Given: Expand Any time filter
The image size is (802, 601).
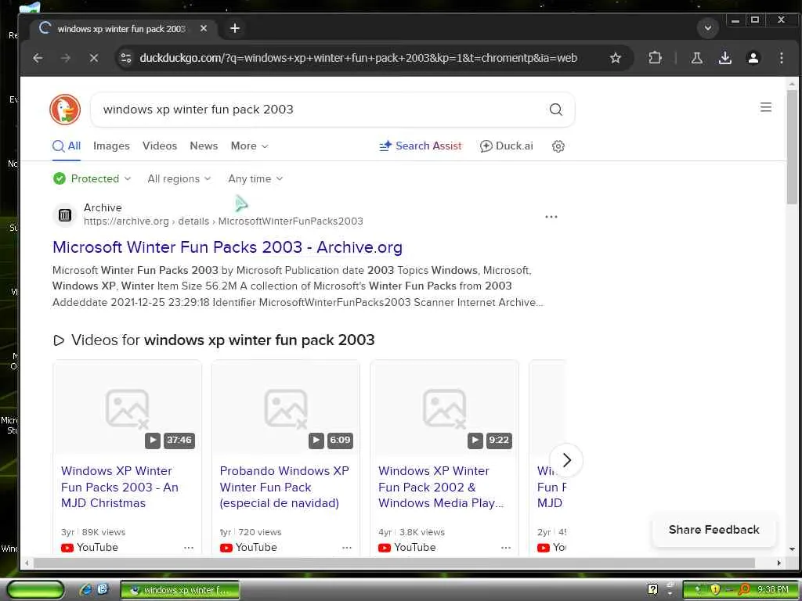Looking at the screenshot, I should (255, 179).
